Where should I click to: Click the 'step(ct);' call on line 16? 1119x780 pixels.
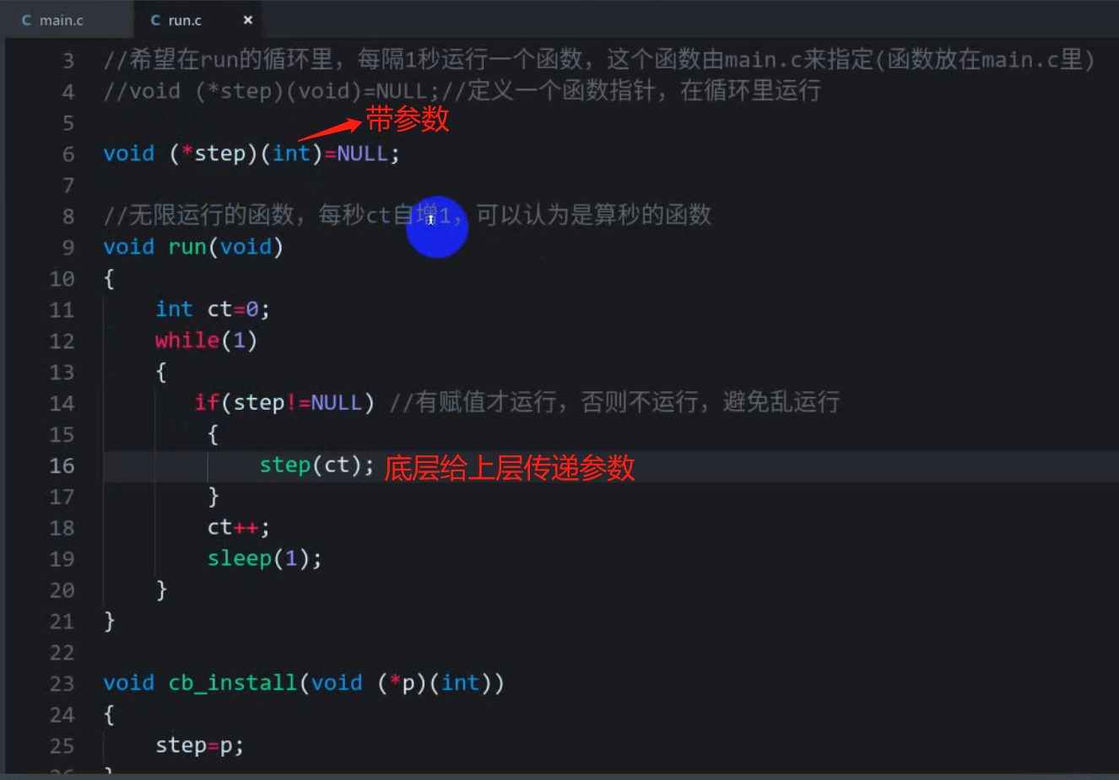coord(316,465)
